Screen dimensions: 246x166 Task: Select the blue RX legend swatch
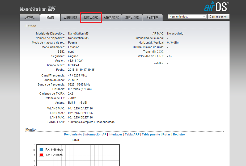[x=41, y=150]
